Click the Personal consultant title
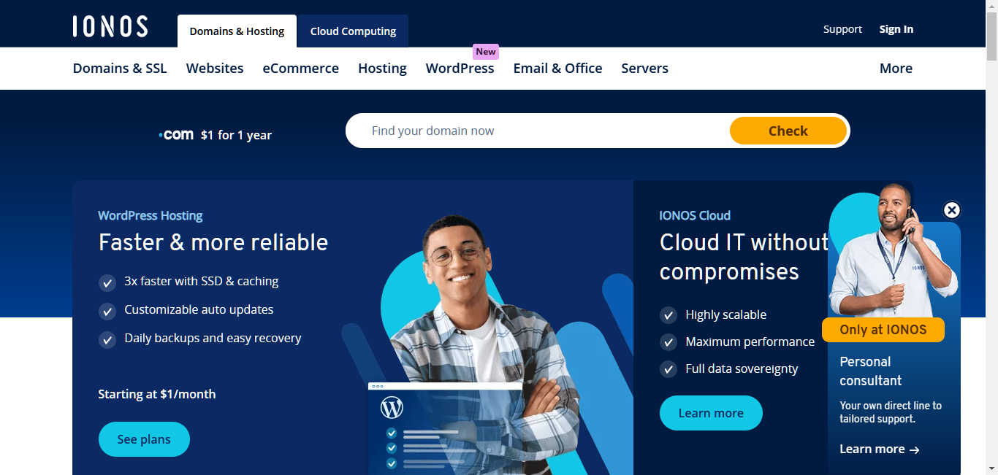The image size is (998, 475). pyautogui.click(x=871, y=371)
